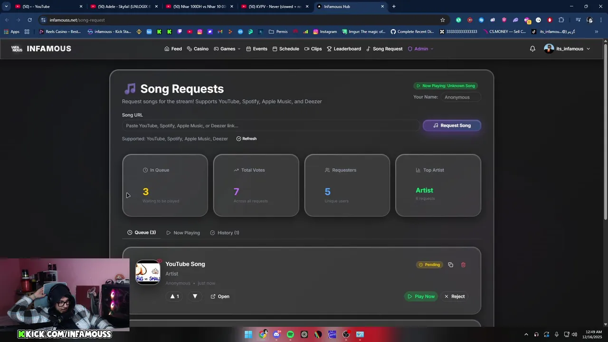Expand the its_infamous account menu
This screenshot has height=342, width=608.
pyautogui.click(x=567, y=49)
